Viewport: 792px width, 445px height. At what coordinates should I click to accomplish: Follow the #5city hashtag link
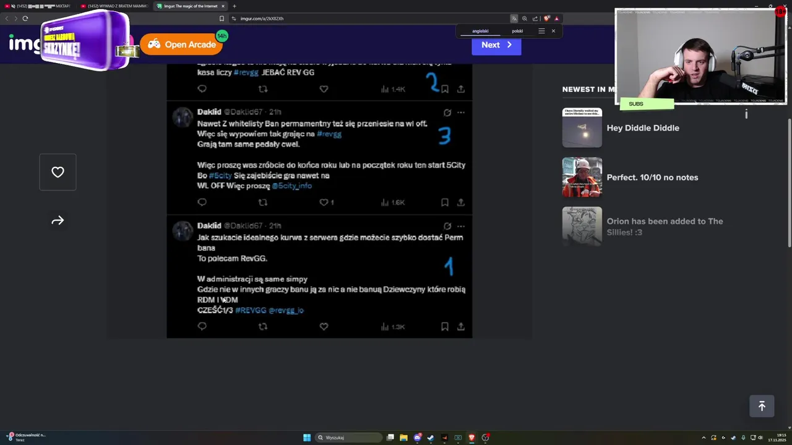[220, 176]
